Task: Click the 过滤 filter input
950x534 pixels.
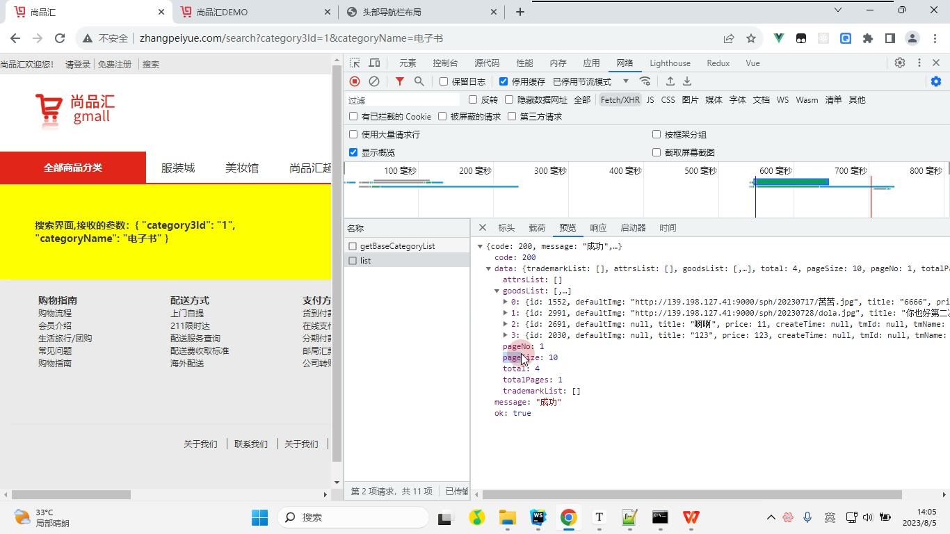Action: click(x=403, y=100)
